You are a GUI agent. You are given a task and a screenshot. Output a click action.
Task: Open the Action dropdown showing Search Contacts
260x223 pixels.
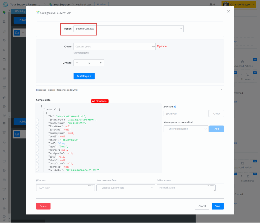pyautogui.click(x=128, y=29)
